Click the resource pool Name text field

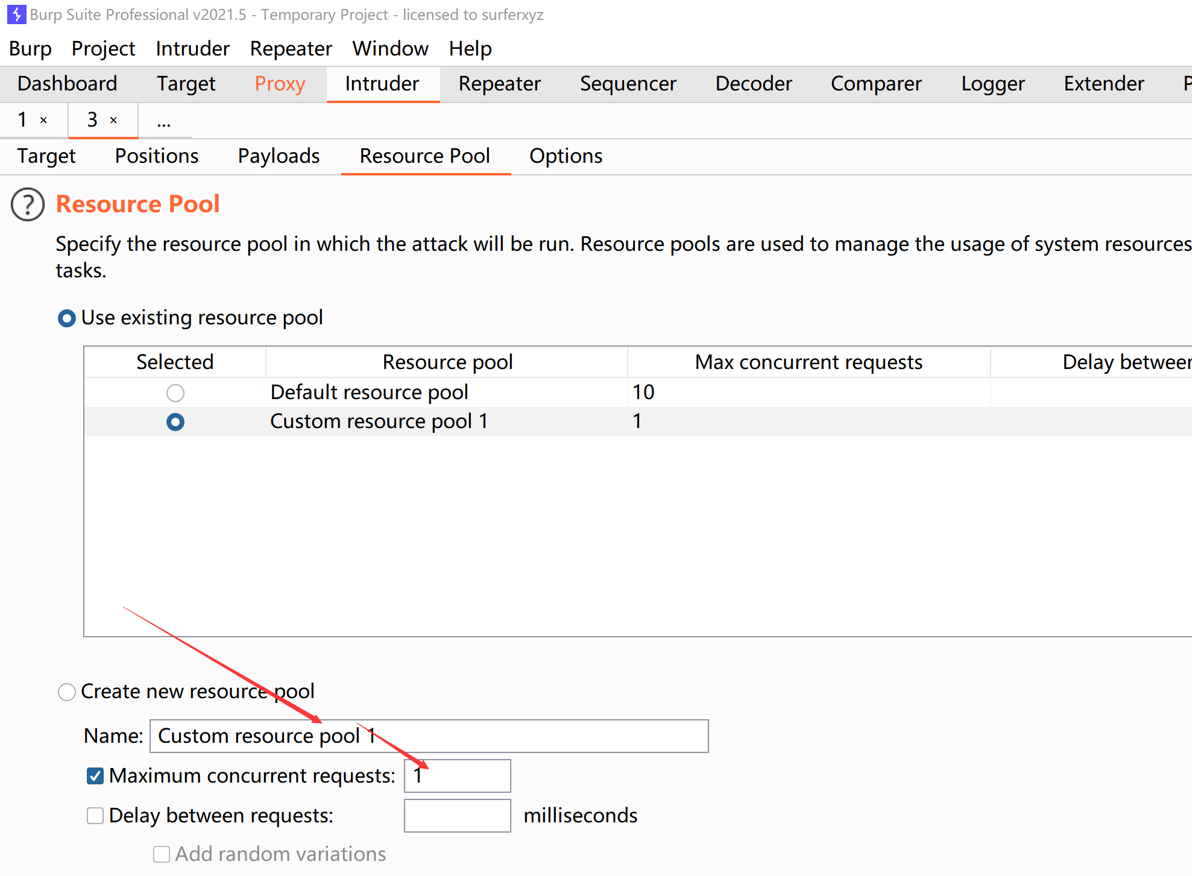tap(429, 736)
